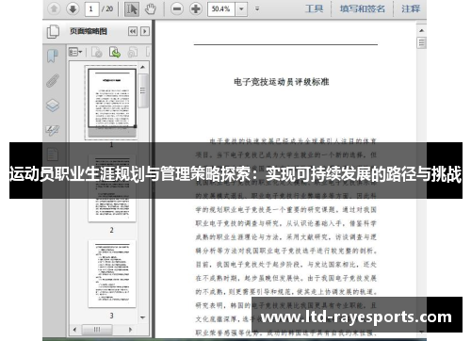Go to the previous page with up arrow

54,8
